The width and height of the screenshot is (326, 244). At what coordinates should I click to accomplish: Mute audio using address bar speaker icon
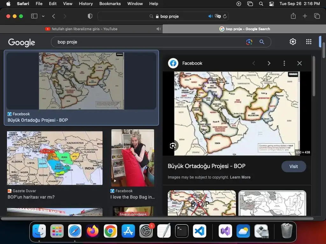pyautogui.click(x=210, y=16)
